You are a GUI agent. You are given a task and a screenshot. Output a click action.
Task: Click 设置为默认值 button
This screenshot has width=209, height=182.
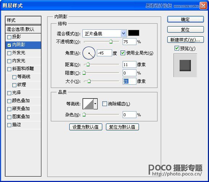pos(86,127)
